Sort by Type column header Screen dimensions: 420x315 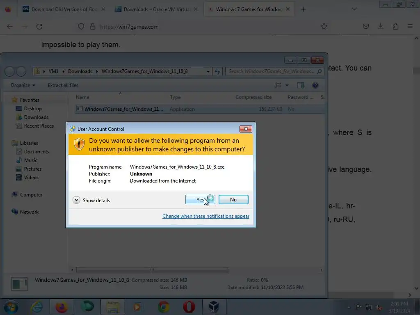[x=175, y=97]
